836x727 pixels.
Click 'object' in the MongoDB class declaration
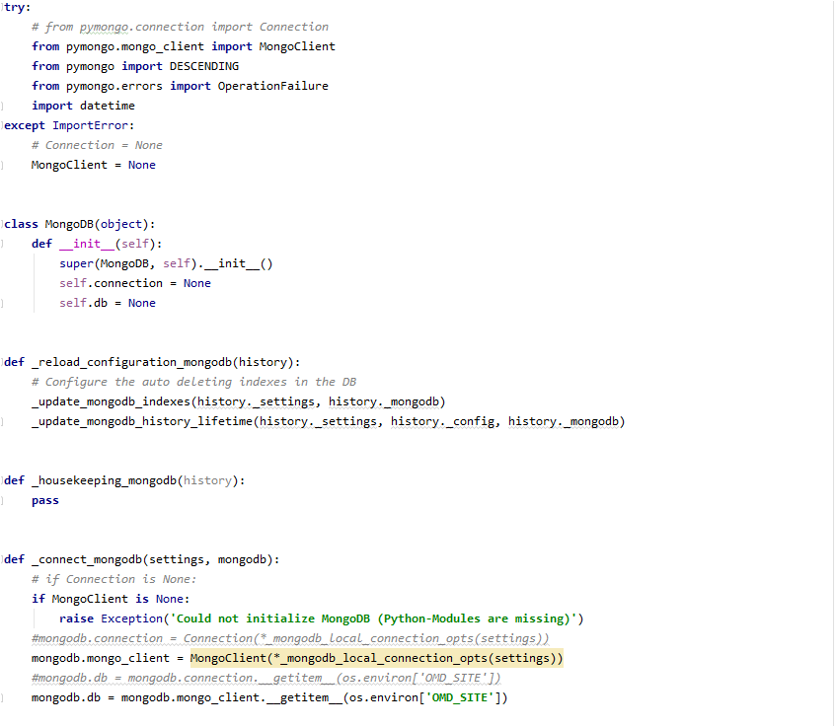pyautogui.click(x=121, y=224)
